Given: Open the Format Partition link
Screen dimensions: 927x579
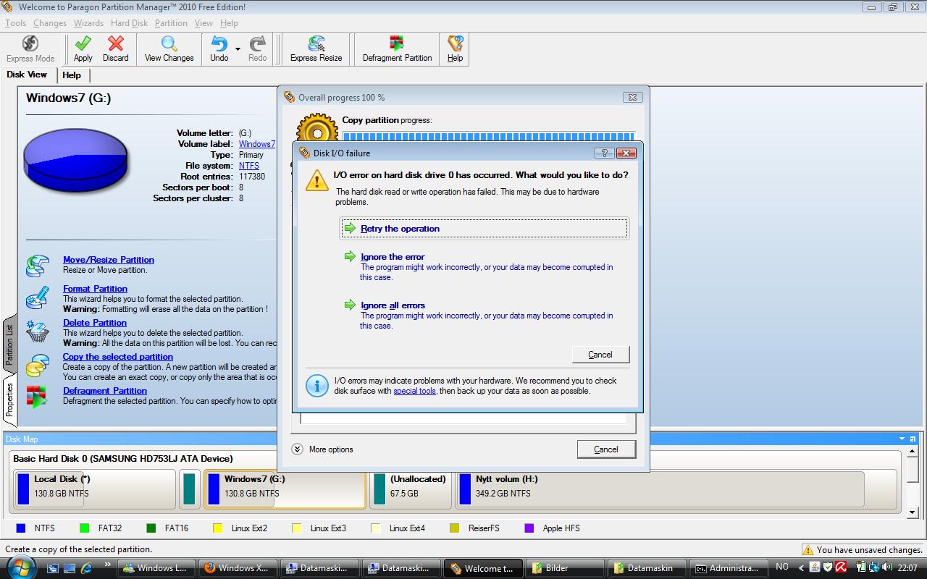Looking at the screenshot, I should [x=95, y=289].
